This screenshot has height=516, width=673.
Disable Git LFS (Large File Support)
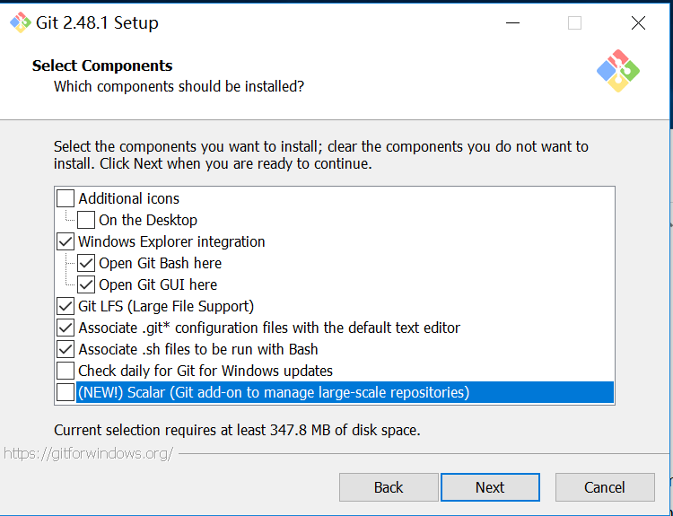click(x=66, y=306)
